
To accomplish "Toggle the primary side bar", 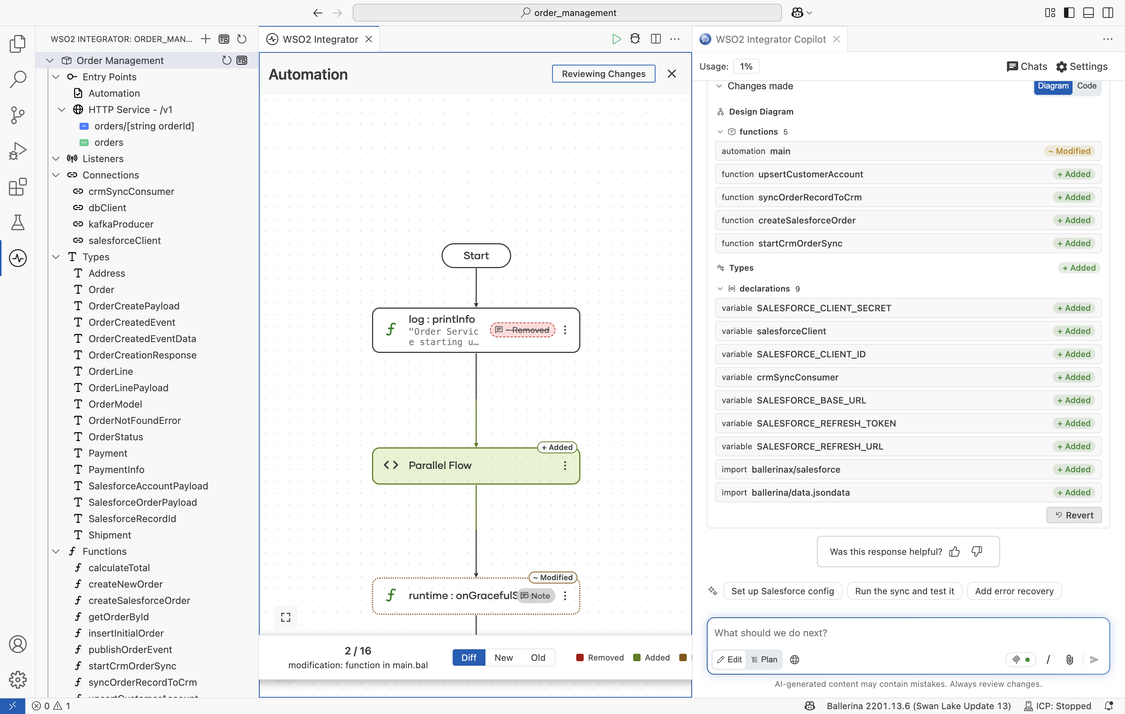I will (x=1069, y=13).
